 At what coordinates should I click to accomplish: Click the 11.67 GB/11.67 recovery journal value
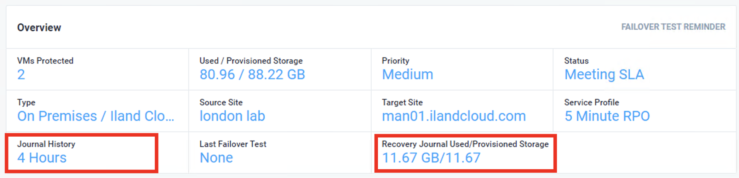(x=431, y=158)
